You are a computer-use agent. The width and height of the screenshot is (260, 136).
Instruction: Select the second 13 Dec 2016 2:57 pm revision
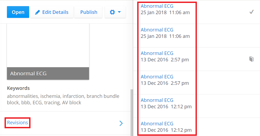click(x=157, y=77)
